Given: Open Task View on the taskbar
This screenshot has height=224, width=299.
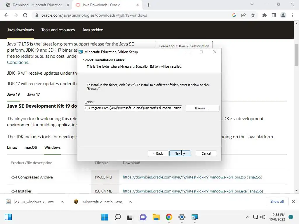Looking at the screenshot, I should tap(130, 217).
